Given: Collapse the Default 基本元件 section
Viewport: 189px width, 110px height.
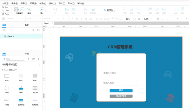Looking at the screenshot, I should pyautogui.click(x=10, y=70).
